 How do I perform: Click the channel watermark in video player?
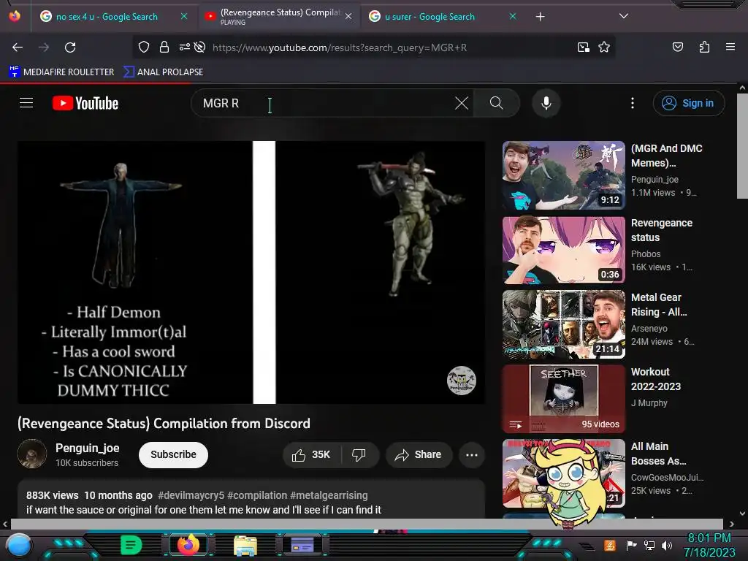(x=462, y=380)
